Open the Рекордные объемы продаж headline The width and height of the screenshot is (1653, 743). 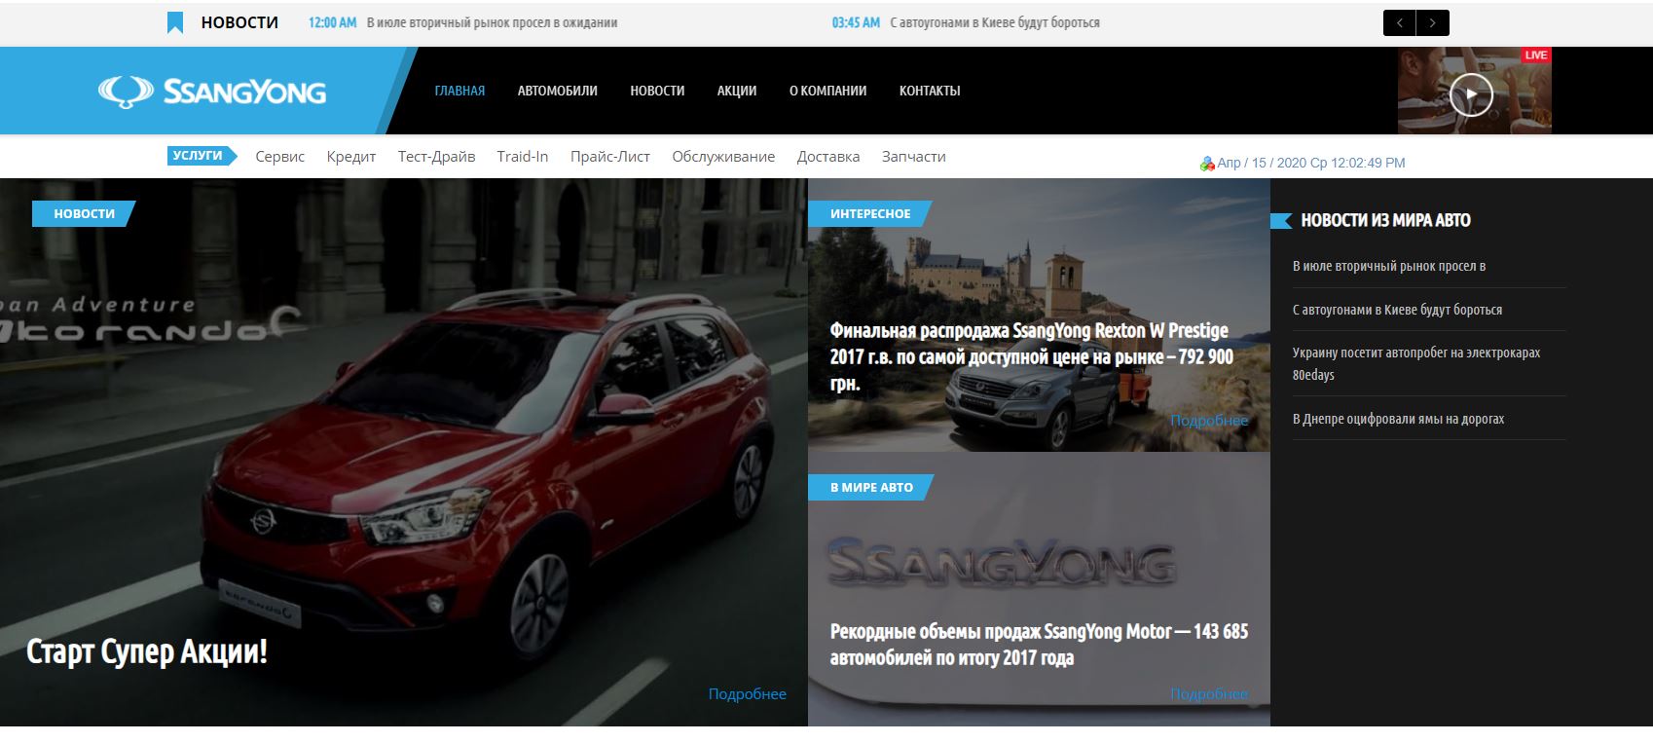1039,645
